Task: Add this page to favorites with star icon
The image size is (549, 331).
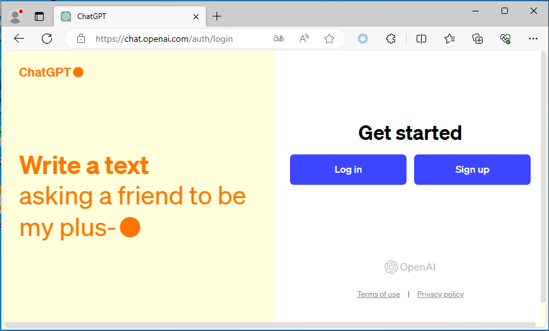Action: pyautogui.click(x=329, y=39)
